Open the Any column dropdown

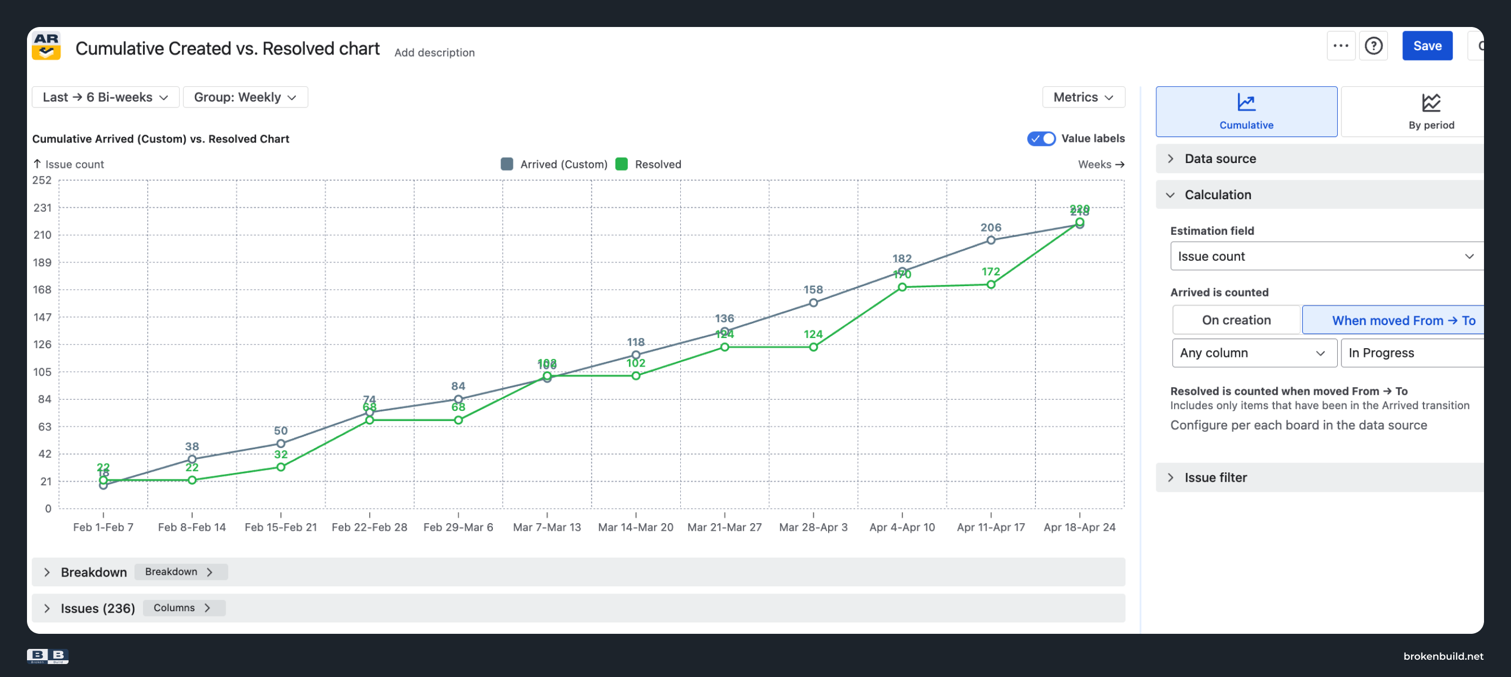(x=1254, y=353)
